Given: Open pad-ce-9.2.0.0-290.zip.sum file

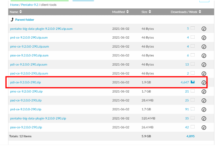Looking at the screenshot, I should pyautogui.click(x=29, y=73).
